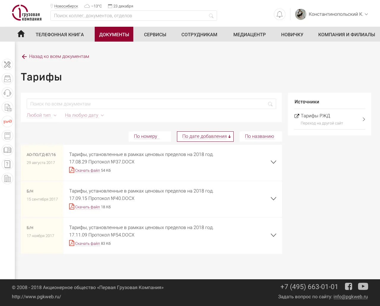Go back via Назад ко всем документам

coord(59,56)
